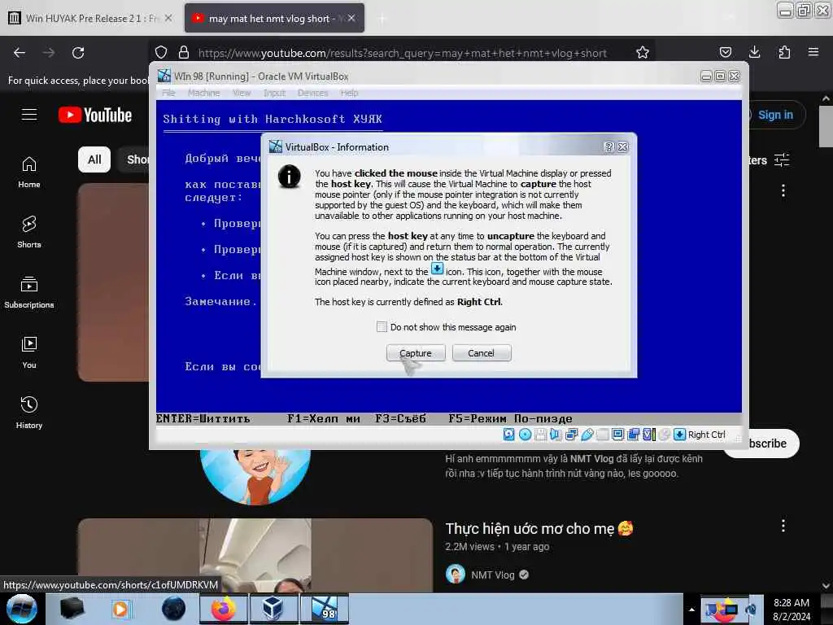Open the YouTube search Filters control
The image size is (833, 625).
pos(769,160)
